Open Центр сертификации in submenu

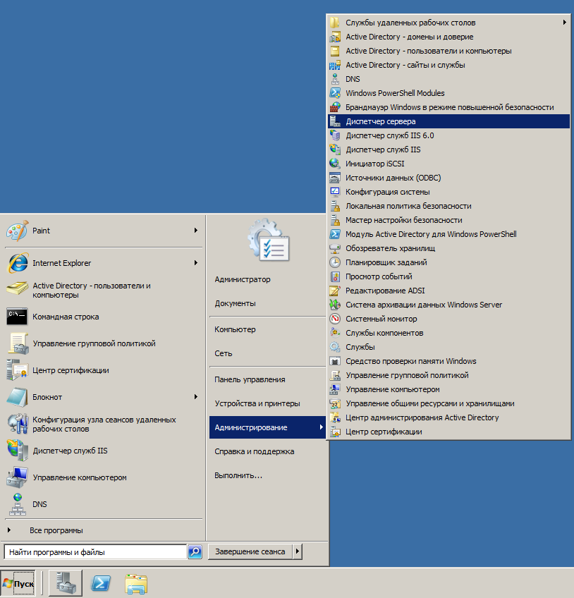point(449,432)
